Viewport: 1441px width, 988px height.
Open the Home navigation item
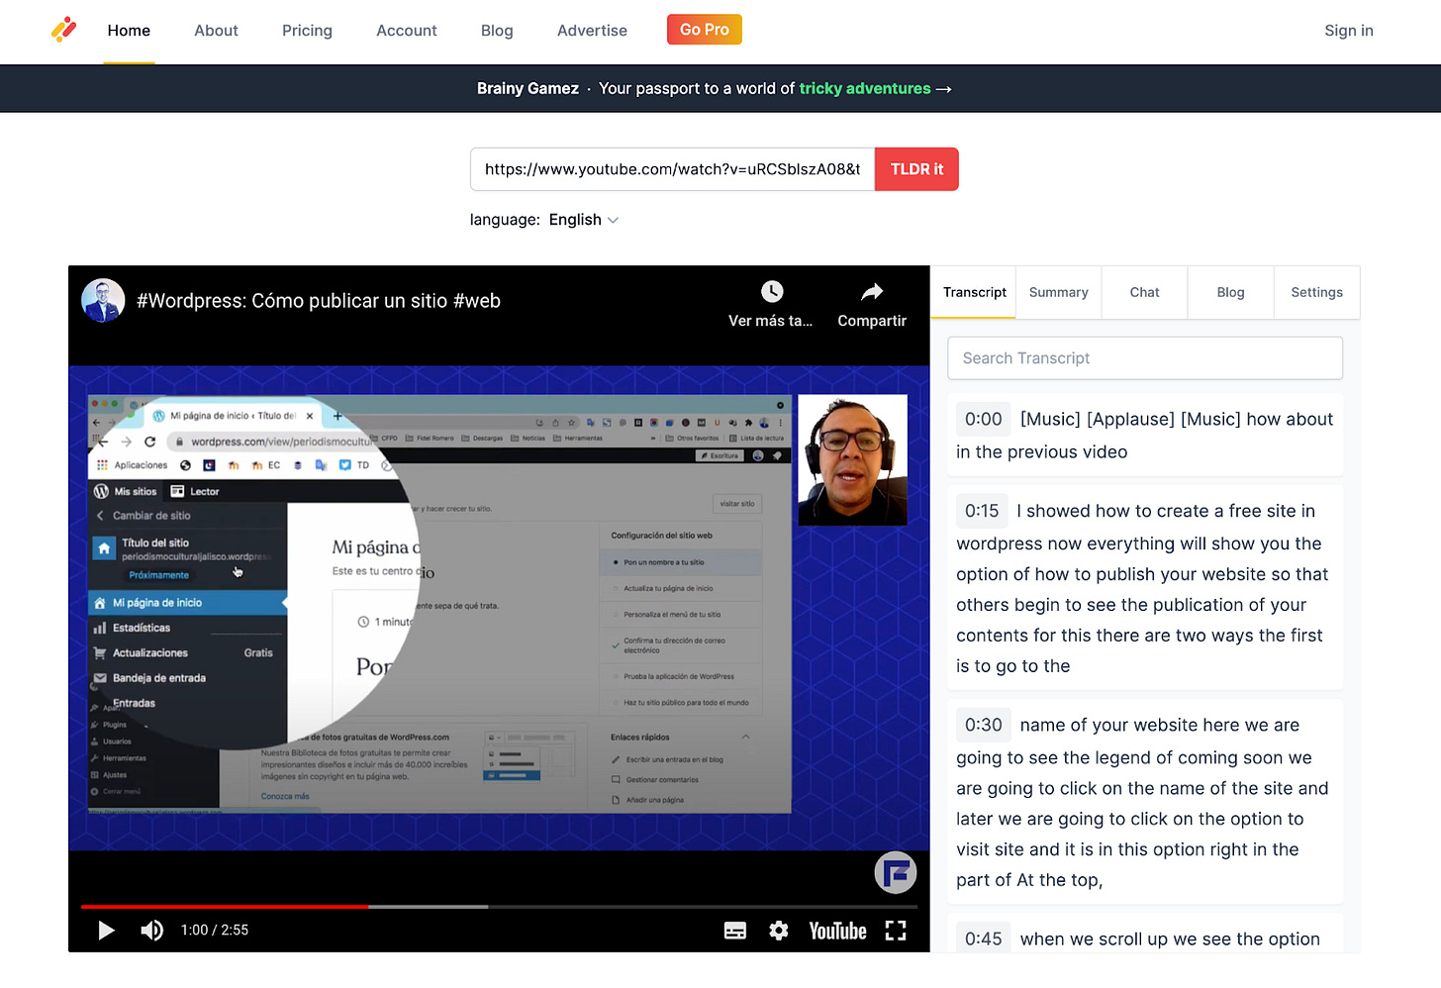tap(129, 31)
